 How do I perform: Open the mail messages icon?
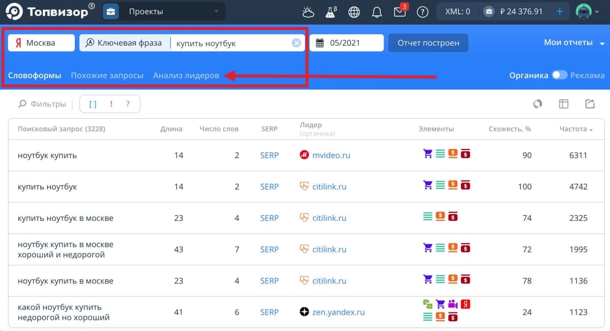(x=399, y=12)
